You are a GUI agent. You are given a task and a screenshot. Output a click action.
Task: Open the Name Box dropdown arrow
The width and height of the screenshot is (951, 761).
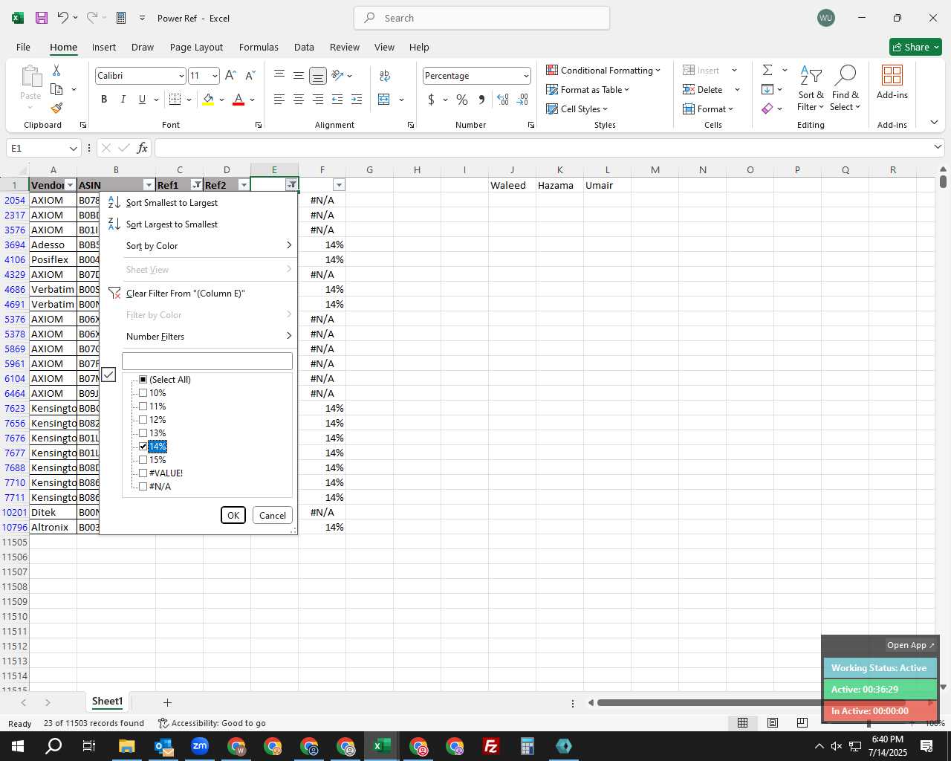[73, 148]
